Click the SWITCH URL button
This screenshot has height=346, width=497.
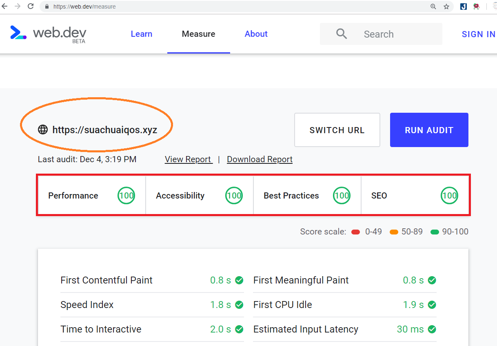tap(337, 129)
